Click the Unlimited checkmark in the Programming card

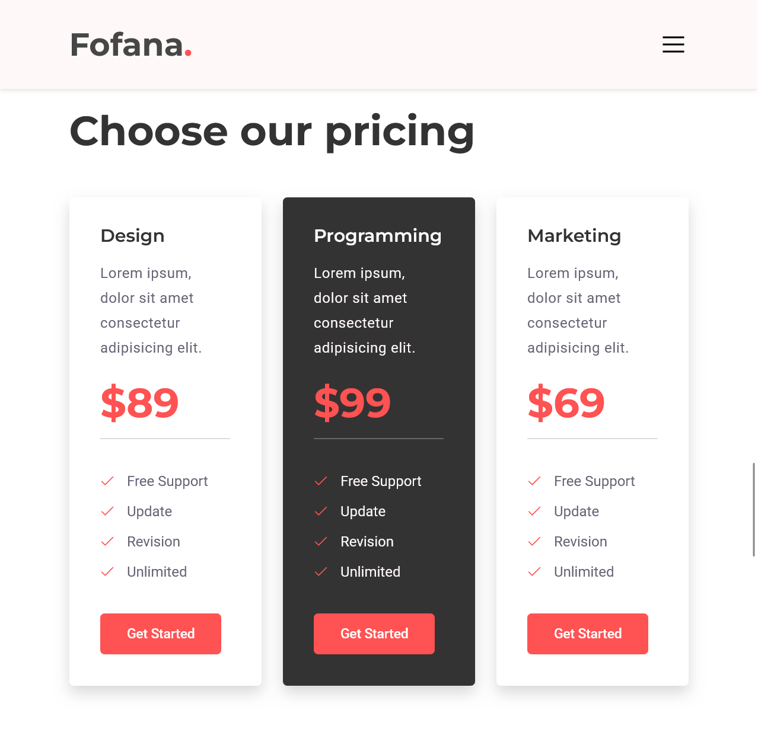321,571
